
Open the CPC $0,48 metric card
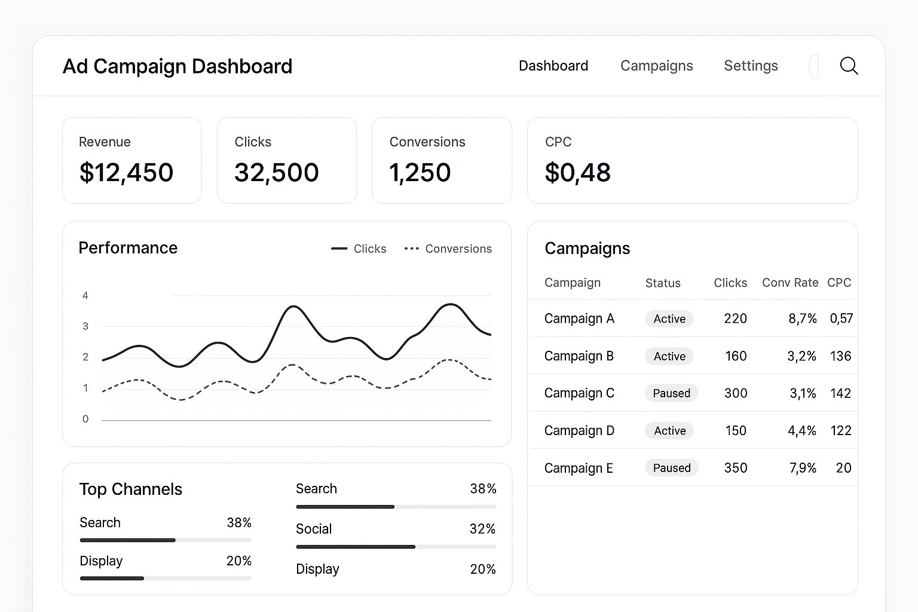tap(692, 160)
